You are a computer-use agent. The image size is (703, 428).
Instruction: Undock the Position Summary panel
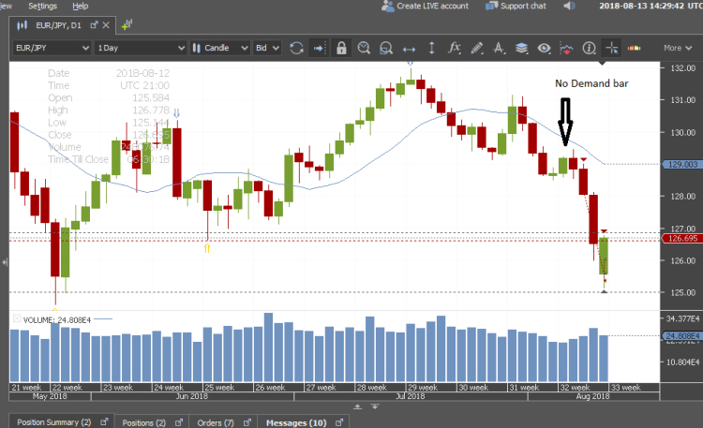[104, 421]
